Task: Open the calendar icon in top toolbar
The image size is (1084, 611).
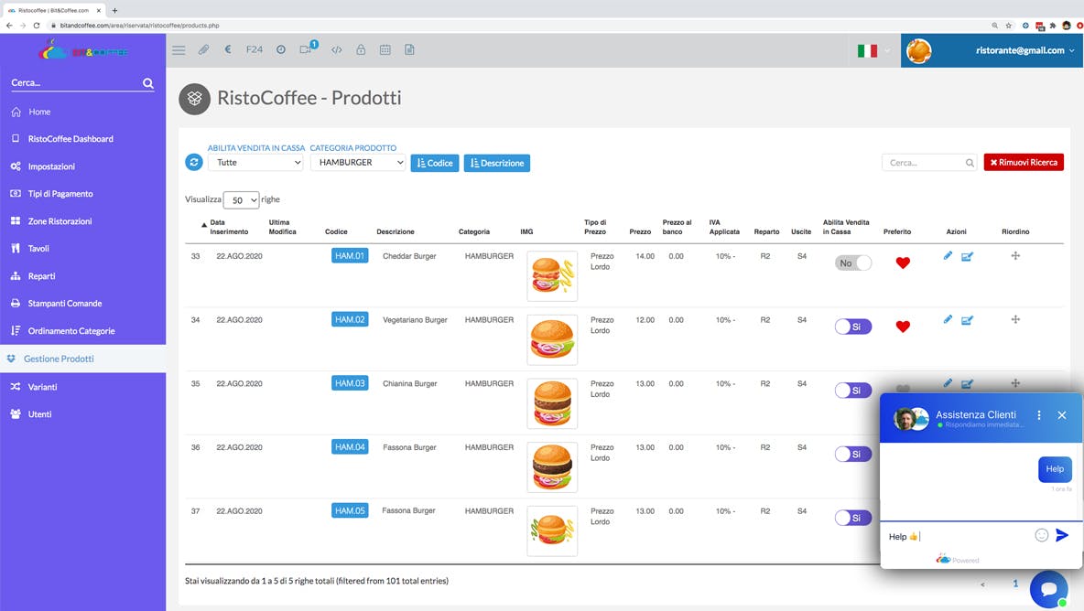Action: (385, 50)
